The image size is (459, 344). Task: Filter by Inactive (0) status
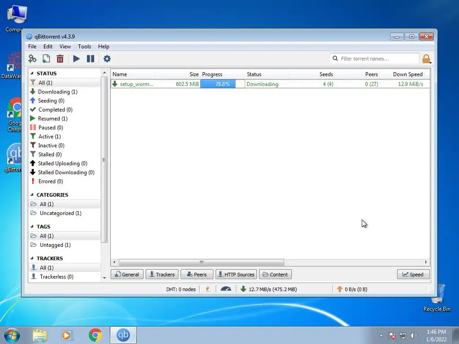(51, 146)
